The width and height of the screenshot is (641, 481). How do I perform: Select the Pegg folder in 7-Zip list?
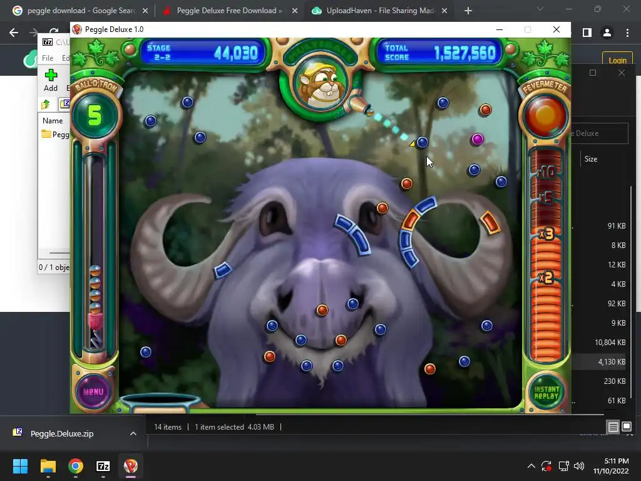55,135
